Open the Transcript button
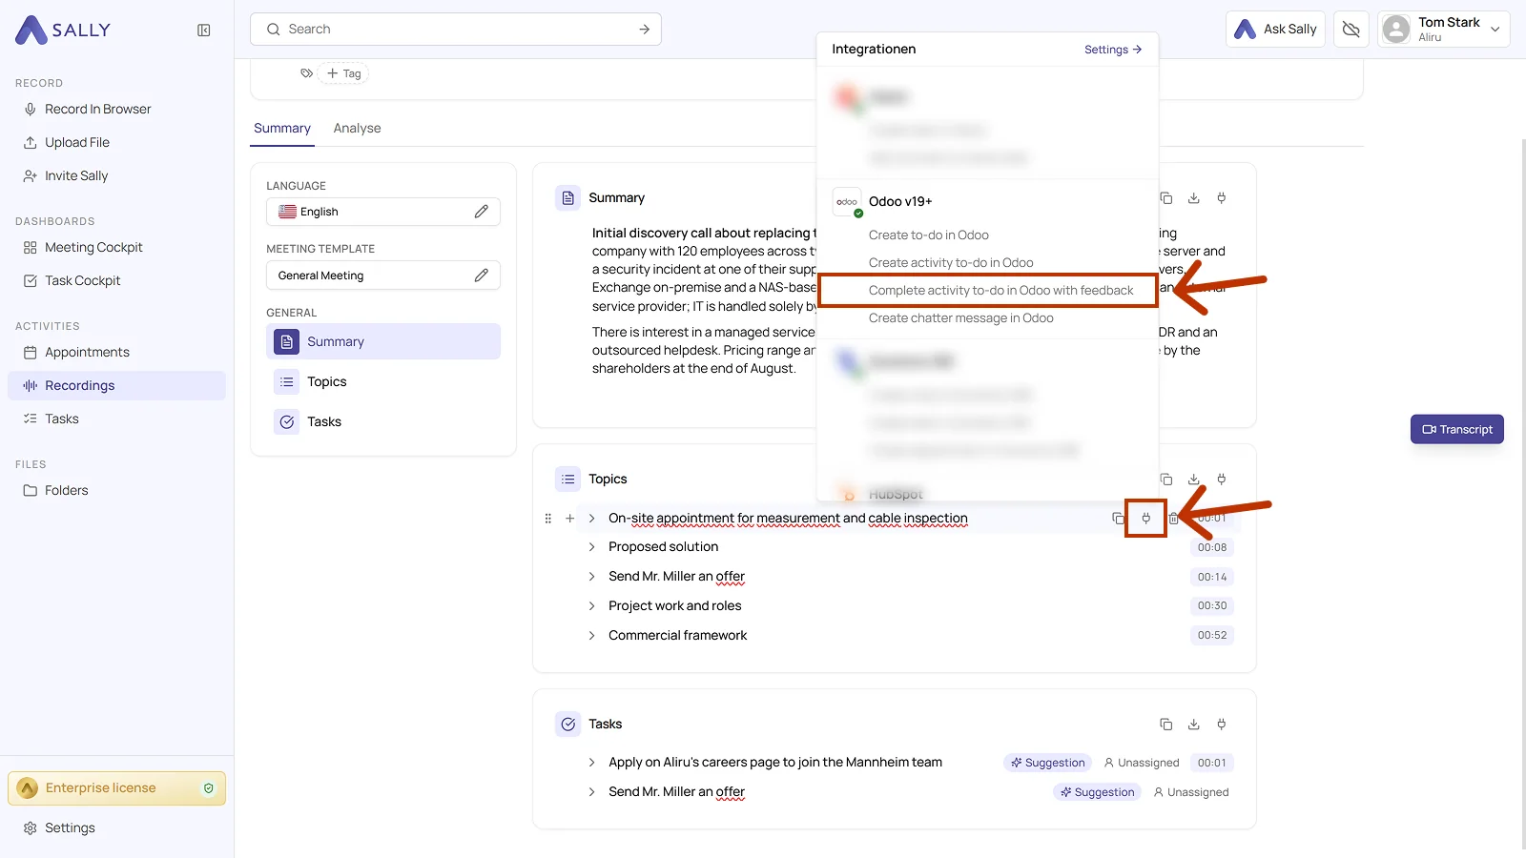The height and width of the screenshot is (858, 1526). click(x=1456, y=429)
